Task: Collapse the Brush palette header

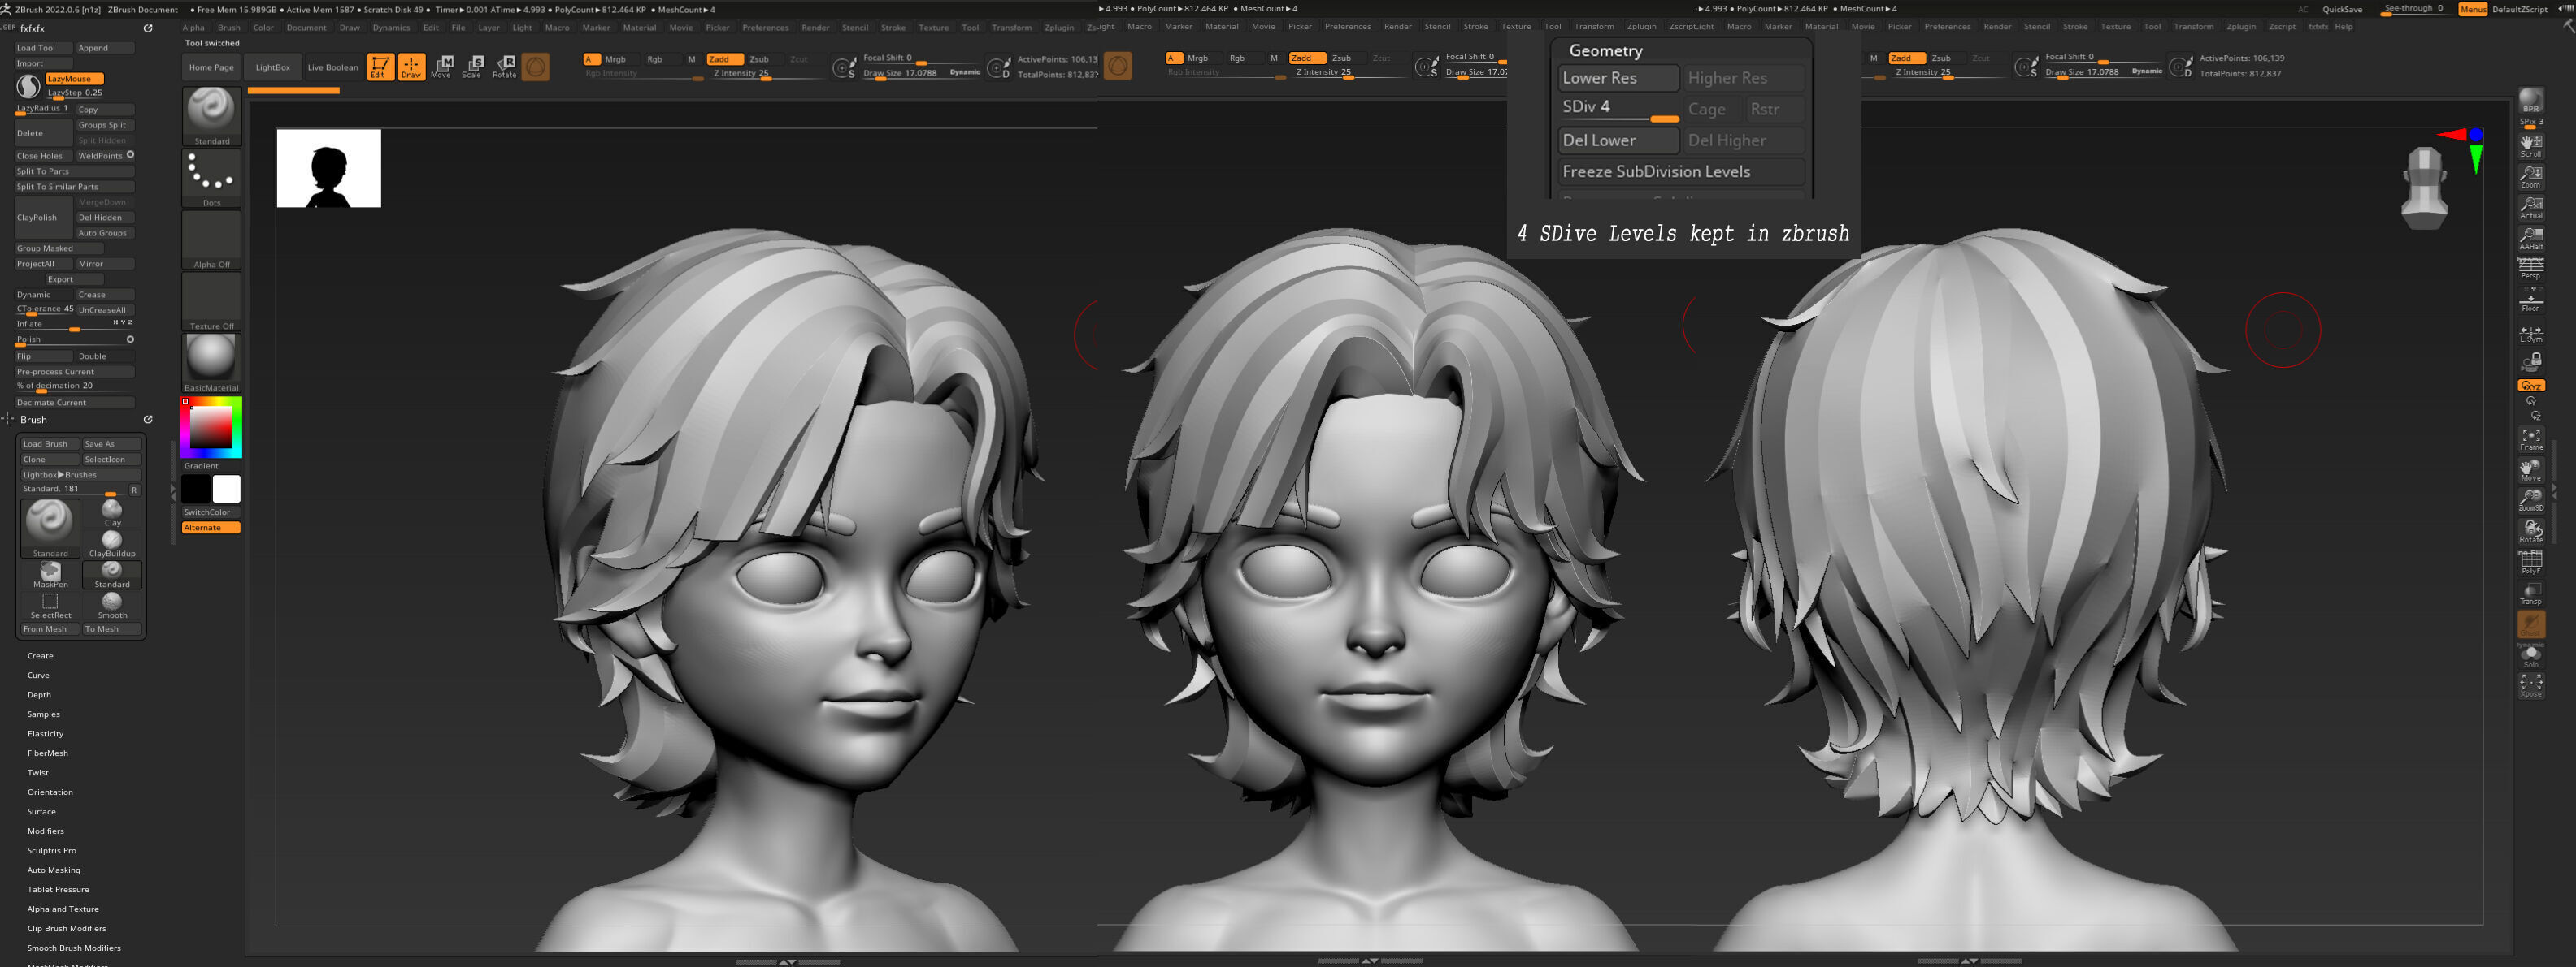Action: coord(33,420)
